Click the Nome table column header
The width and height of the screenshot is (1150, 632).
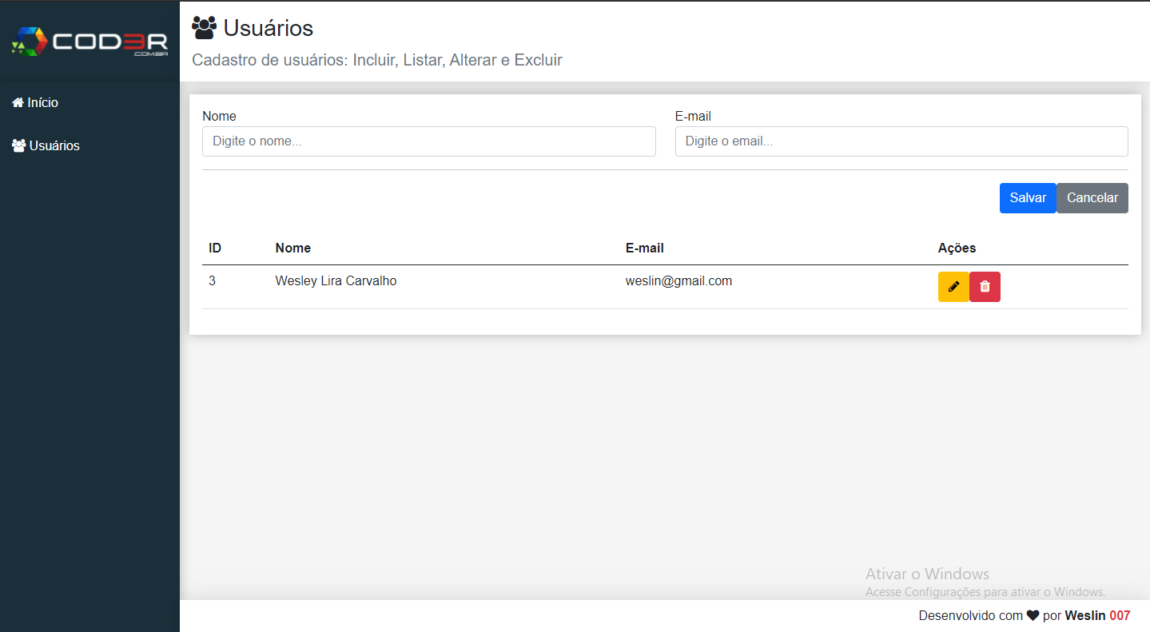pos(293,248)
